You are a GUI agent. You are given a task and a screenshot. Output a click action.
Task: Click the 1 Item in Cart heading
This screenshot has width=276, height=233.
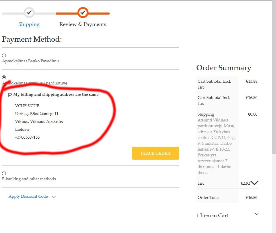click(212, 216)
